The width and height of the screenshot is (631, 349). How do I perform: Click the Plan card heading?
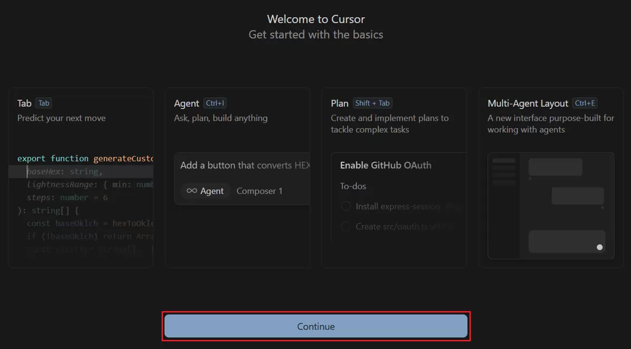tap(339, 103)
